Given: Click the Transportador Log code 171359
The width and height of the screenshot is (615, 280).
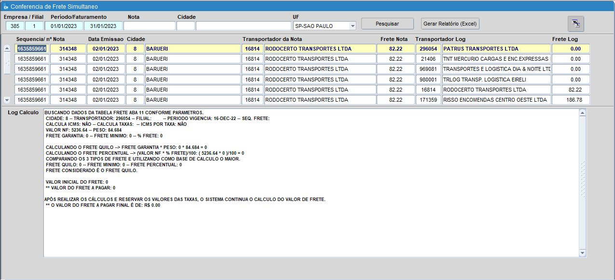Looking at the screenshot, I should (428, 100).
